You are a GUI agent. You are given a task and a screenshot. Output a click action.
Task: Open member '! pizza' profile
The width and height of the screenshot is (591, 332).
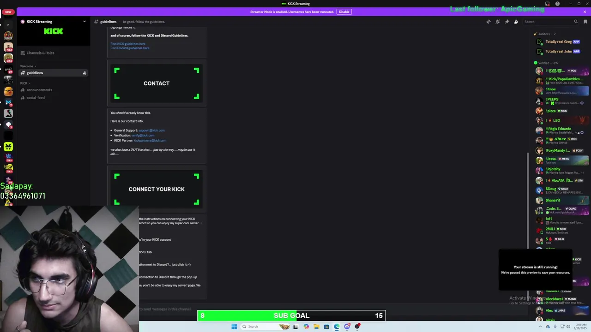pos(561,111)
